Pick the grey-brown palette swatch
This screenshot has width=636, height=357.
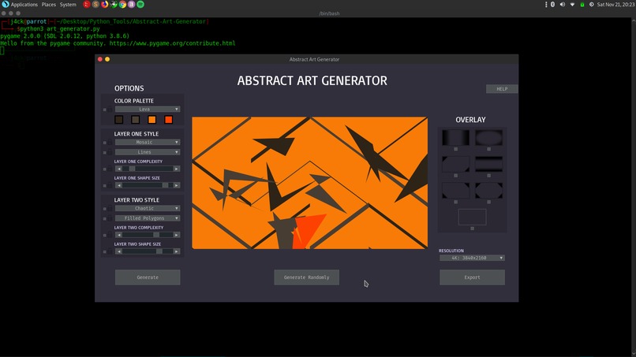pos(136,120)
